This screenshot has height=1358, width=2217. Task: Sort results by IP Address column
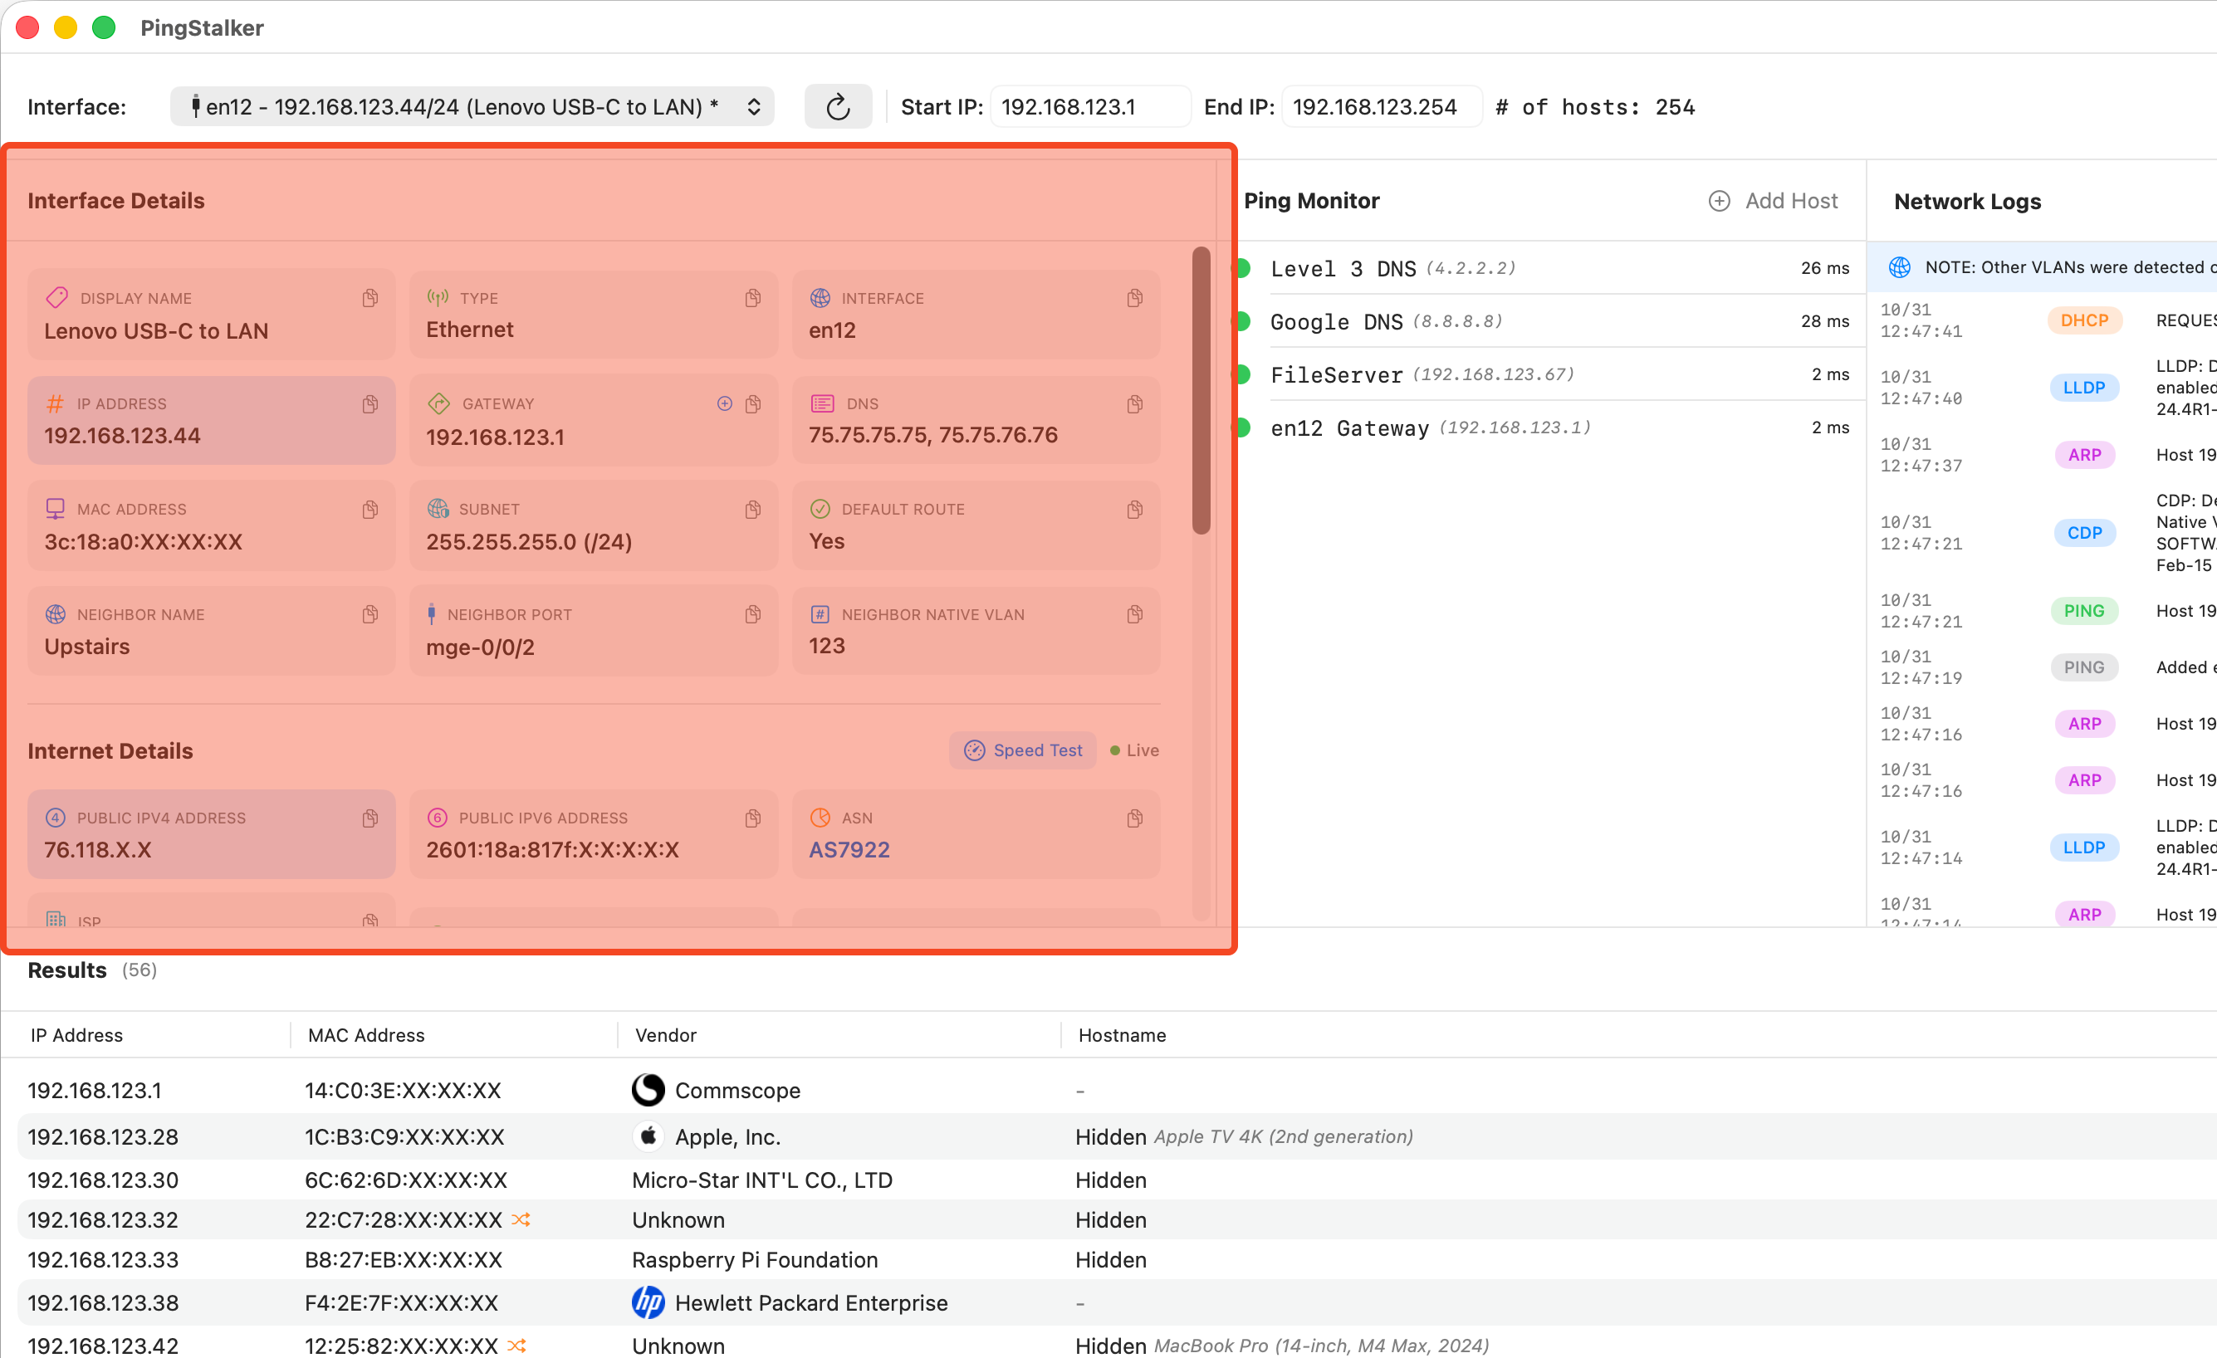(76, 1035)
